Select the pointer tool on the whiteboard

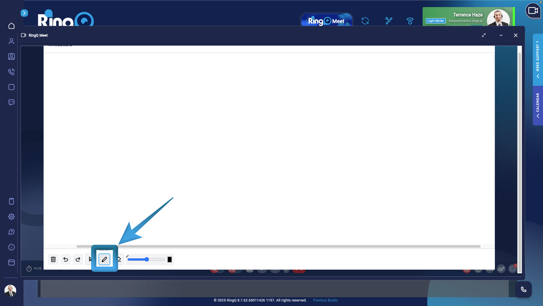[90, 259]
